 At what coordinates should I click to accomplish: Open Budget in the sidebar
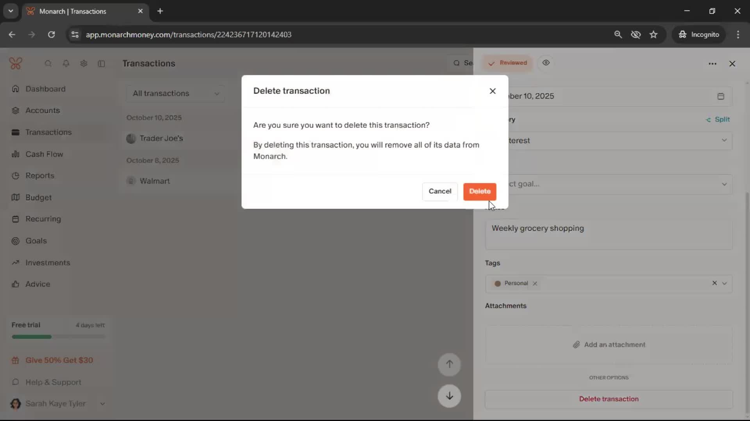38,197
